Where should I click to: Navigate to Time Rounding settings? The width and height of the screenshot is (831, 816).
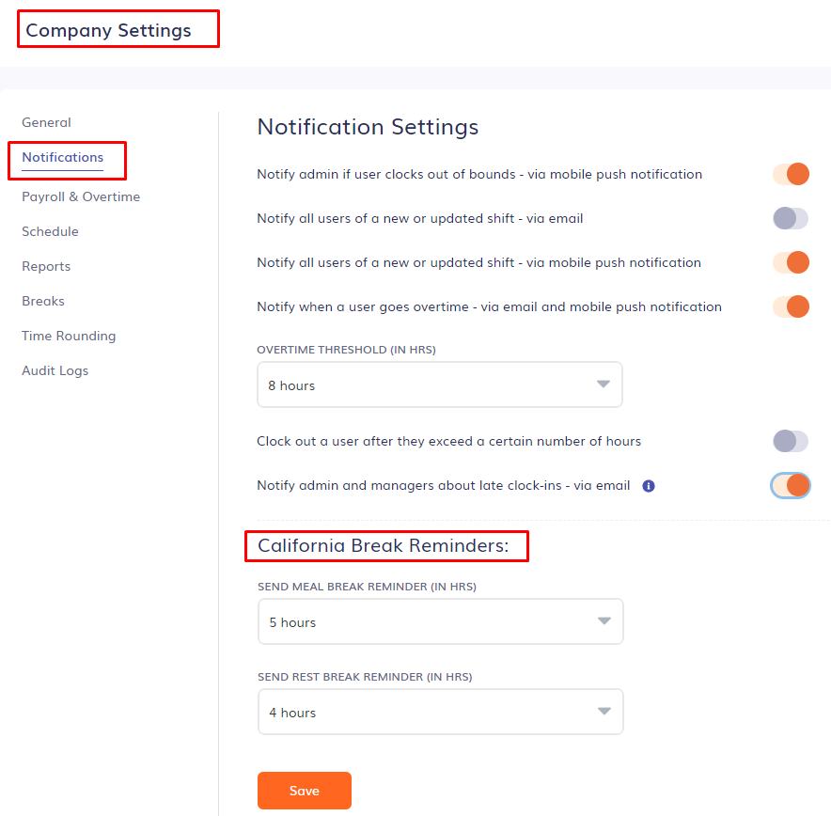tap(69, 336)
